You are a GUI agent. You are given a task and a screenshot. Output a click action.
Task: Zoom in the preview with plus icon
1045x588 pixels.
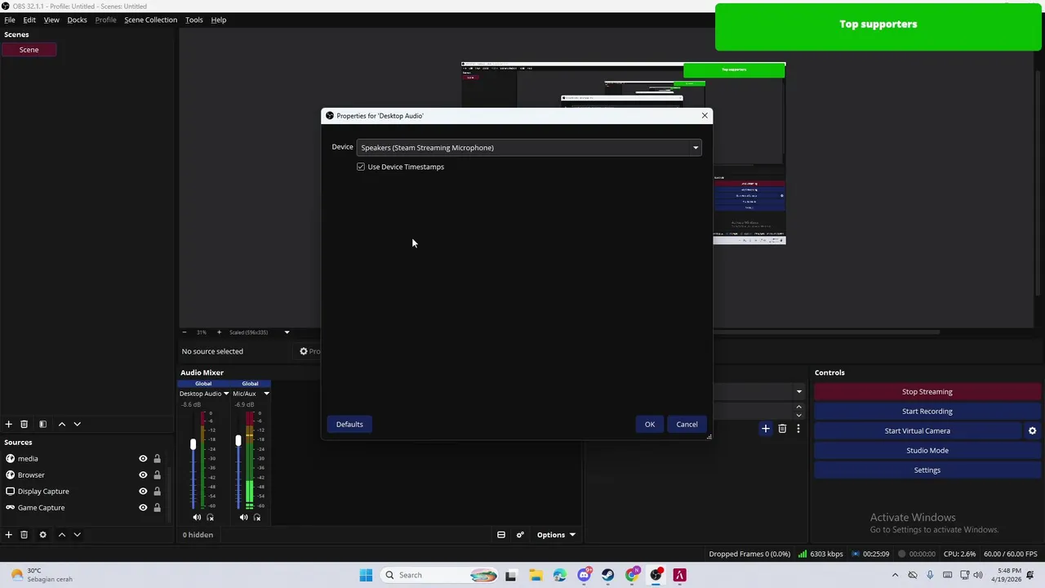[219, 332]
